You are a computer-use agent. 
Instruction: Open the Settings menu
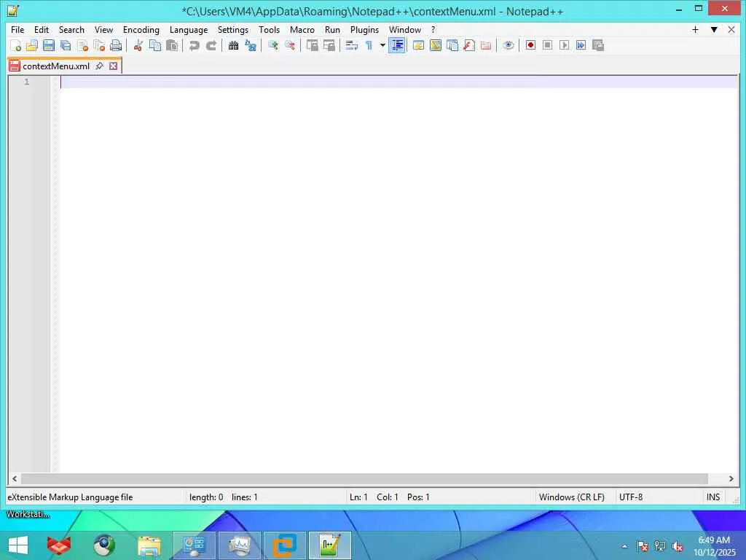pyautogui.click(x=232, y=29)
